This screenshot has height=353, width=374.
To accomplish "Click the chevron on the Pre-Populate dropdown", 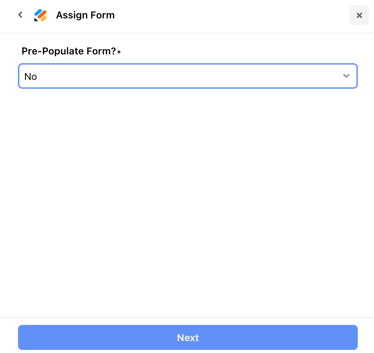I will click(346, 76).
